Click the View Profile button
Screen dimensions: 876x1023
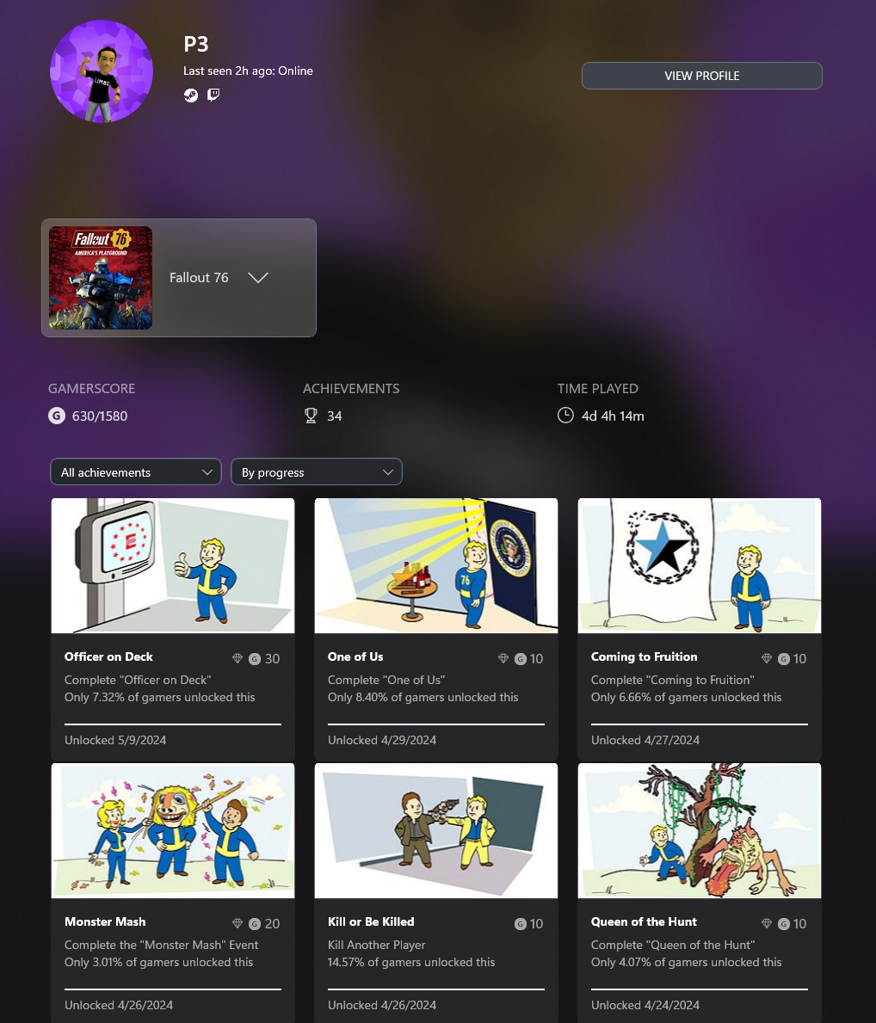tap(701, 76)
